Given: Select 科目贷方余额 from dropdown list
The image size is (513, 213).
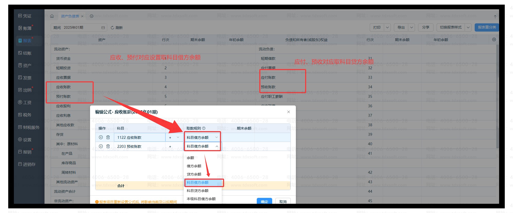Looking at the screenshot, I should pos(198,191).
